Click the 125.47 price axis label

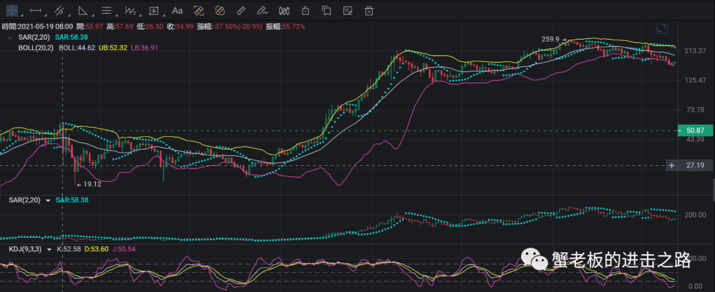click(x=695, y=80)
